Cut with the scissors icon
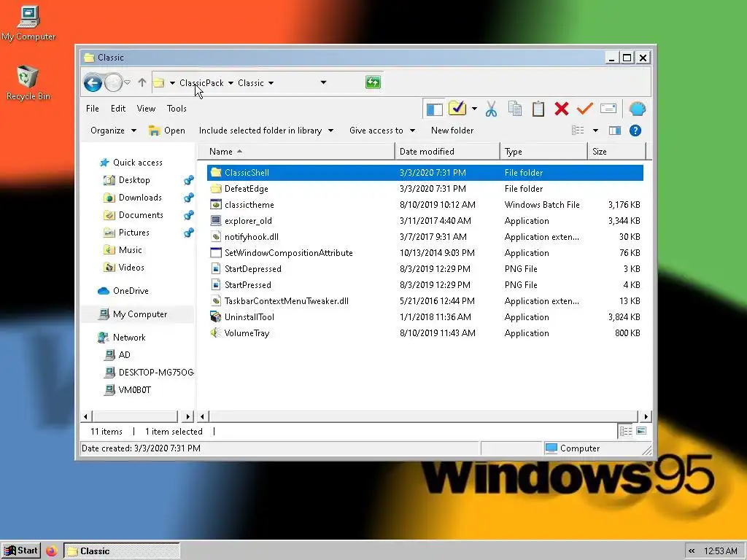The width and height of the screenshot is (747, 560). pyautogui.click(x=491, y=109)
